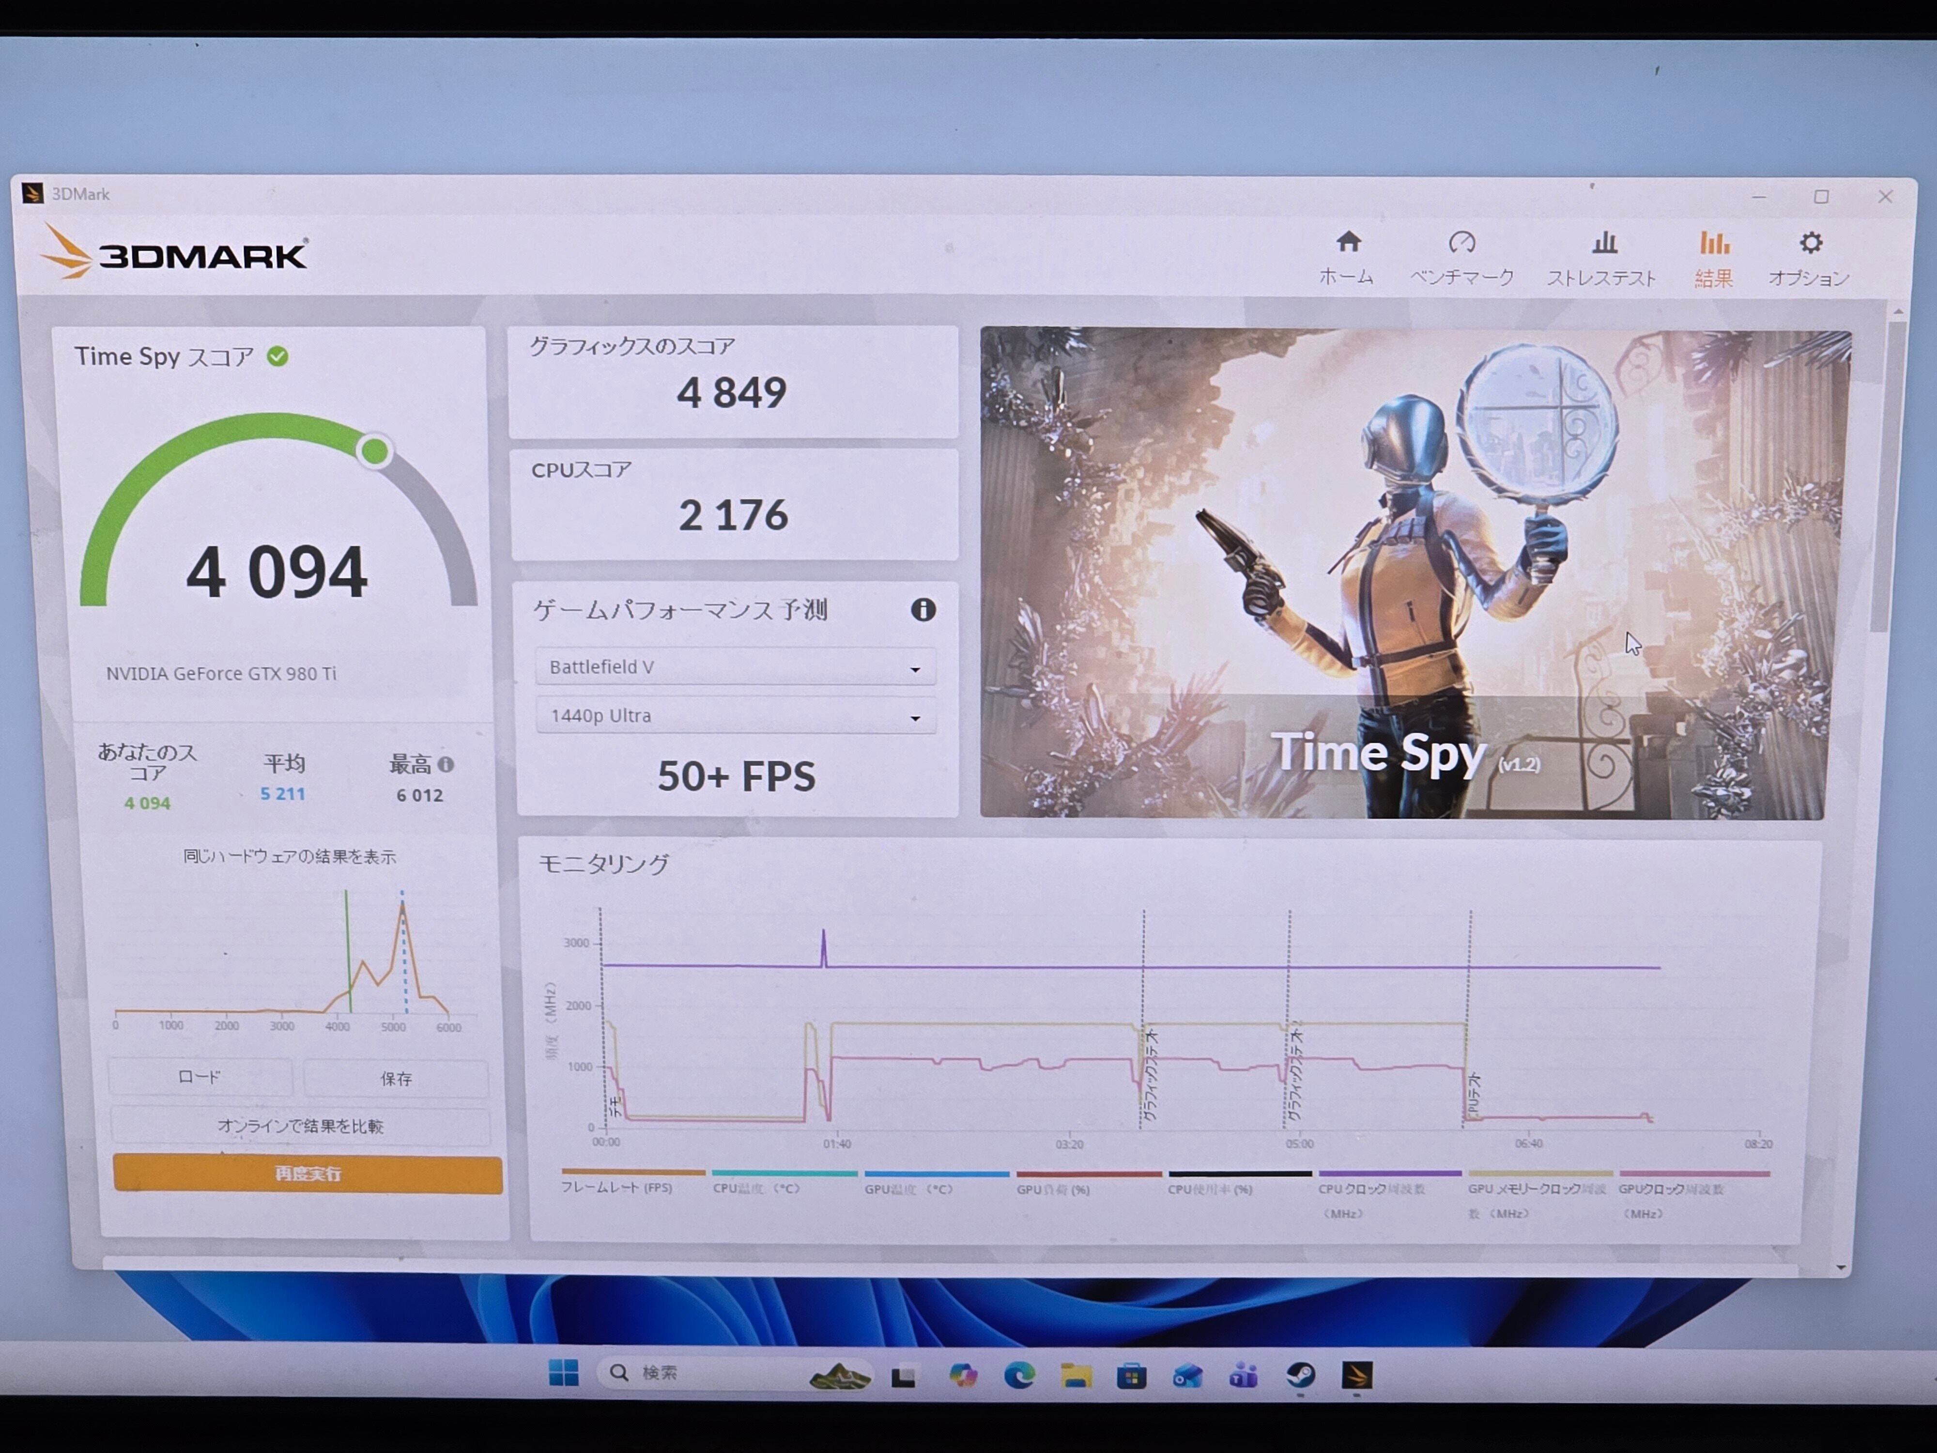Open the Battlefield V game dropdown
The width and height of the screenshot is (1937, 1453).
click(735, 667)
